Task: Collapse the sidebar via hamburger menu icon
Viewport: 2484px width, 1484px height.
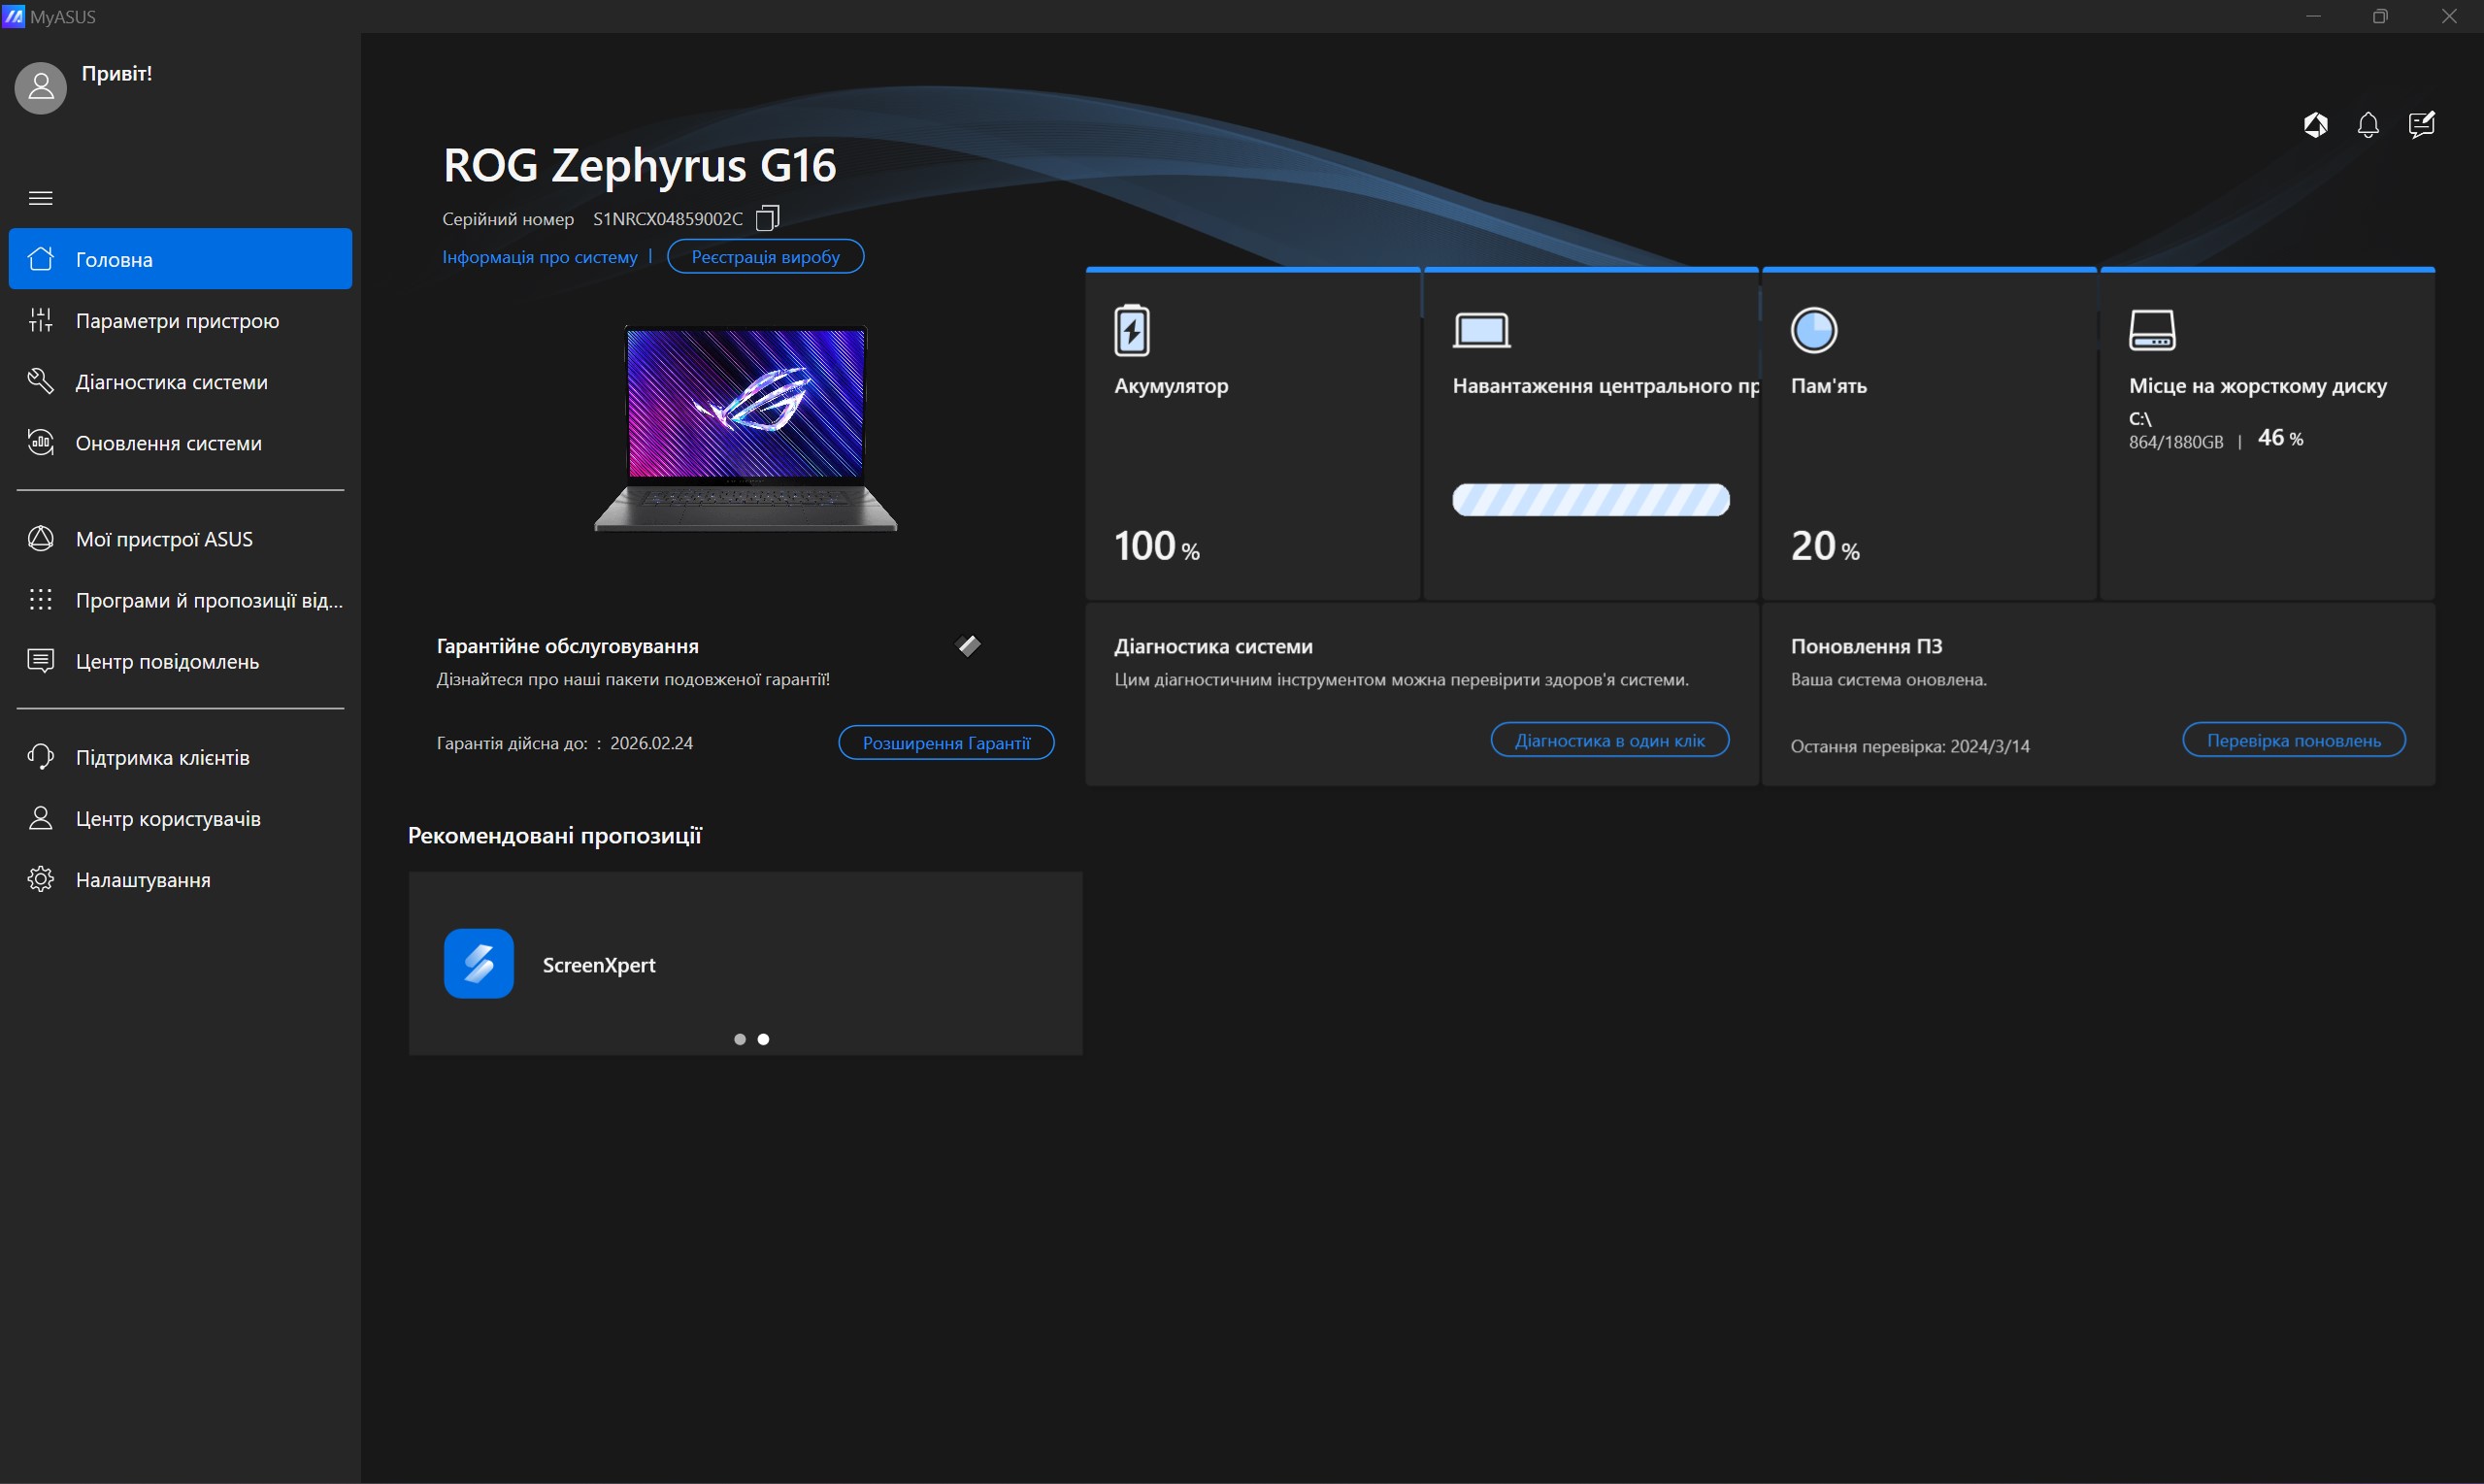Action: tap(40, 198)
